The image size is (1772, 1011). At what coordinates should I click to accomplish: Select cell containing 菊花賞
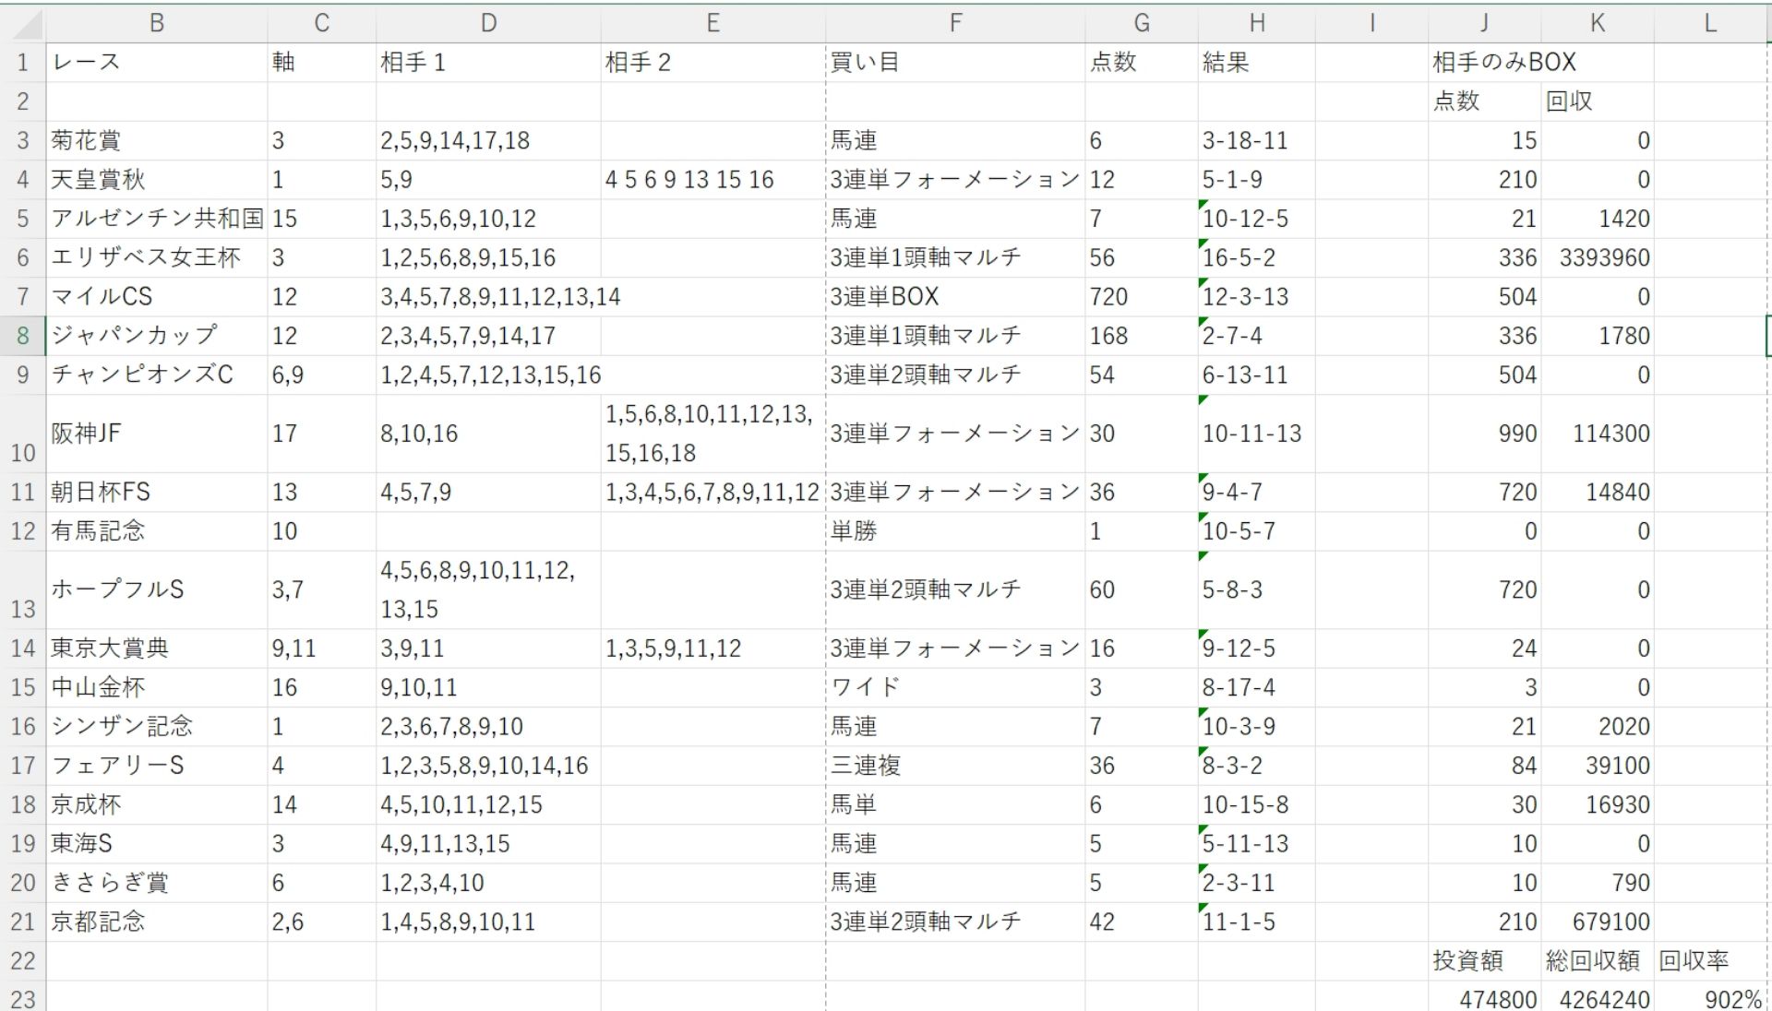tap(87, 140)
